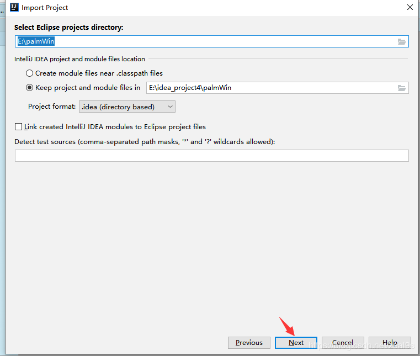Click the E:\idea_project4\palmWin location field
The image size is (420, 356).
pos(270,88)
